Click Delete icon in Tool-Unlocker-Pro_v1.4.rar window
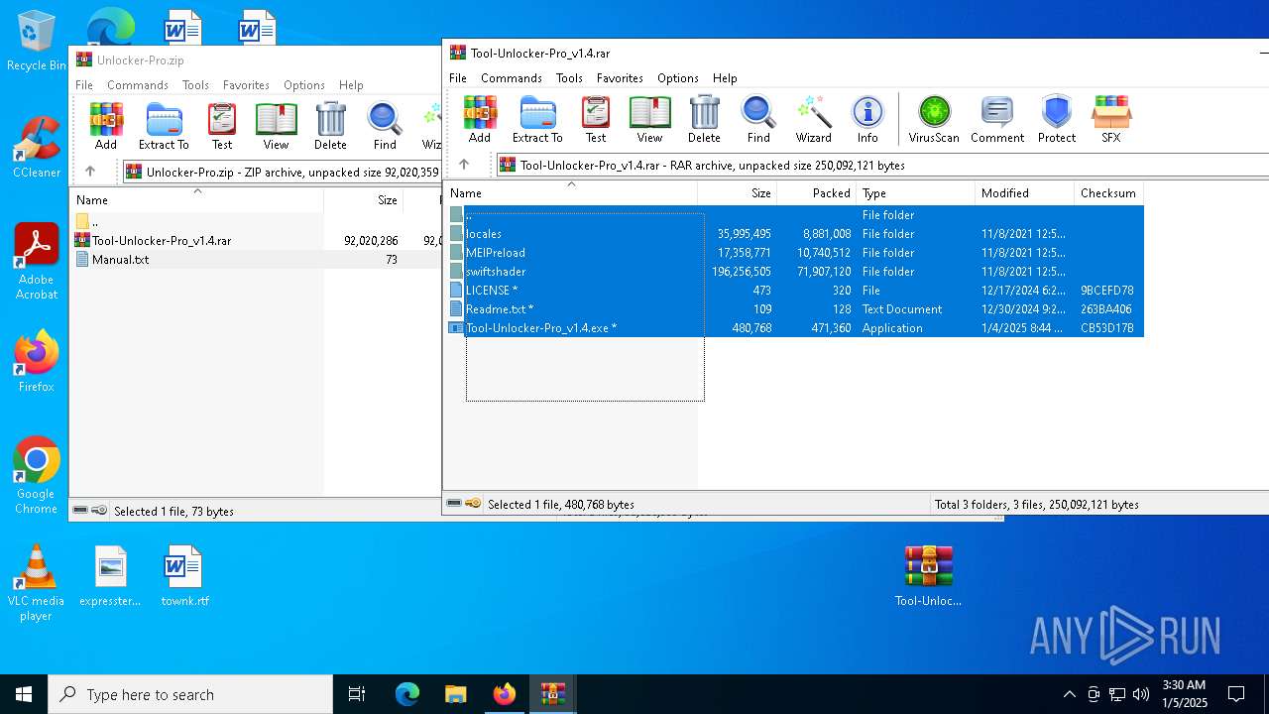 coord(704,120)
